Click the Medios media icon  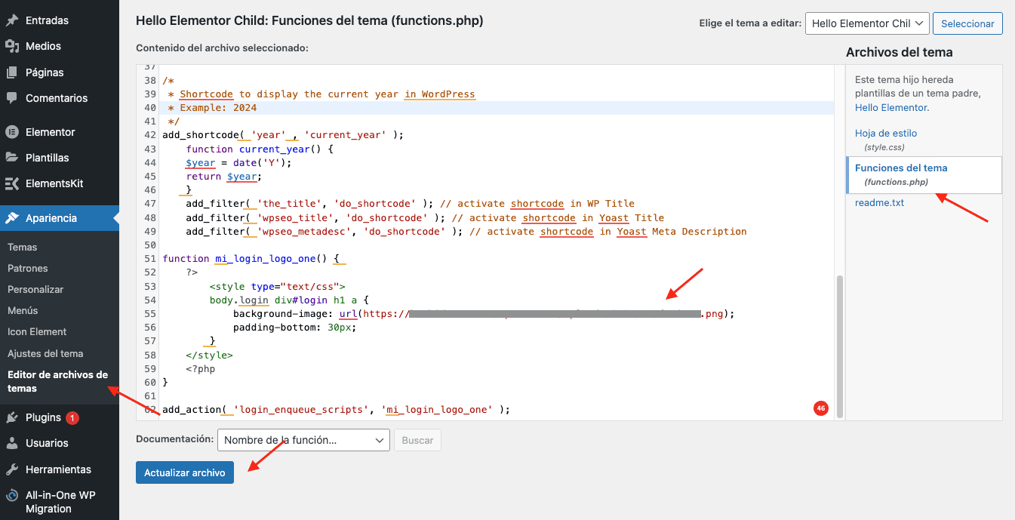(x=12, y=47)
